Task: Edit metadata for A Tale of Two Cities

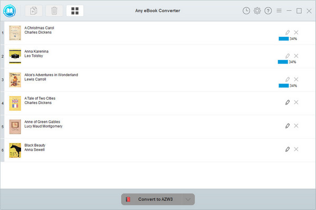Action: 288,102
